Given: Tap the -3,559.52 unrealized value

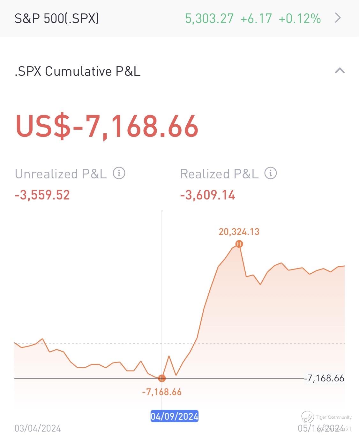Looking at the screenshot, I should (x=42, y=195).
